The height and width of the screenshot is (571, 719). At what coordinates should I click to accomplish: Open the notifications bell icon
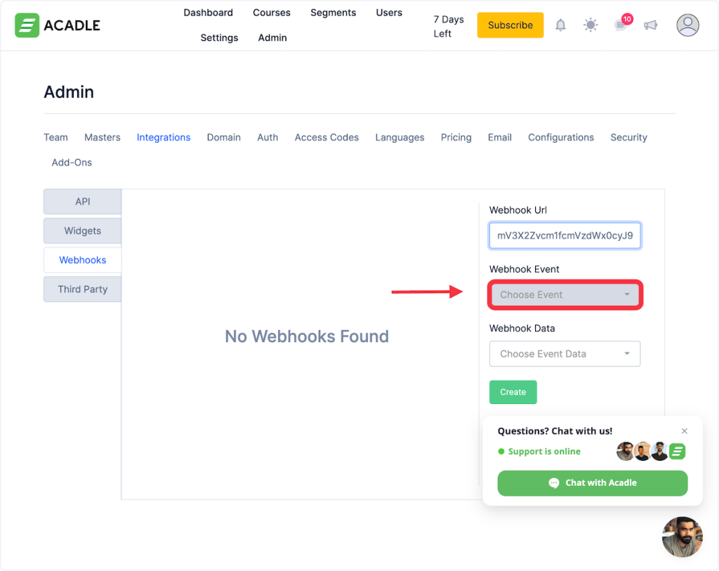tap(560, 25)
